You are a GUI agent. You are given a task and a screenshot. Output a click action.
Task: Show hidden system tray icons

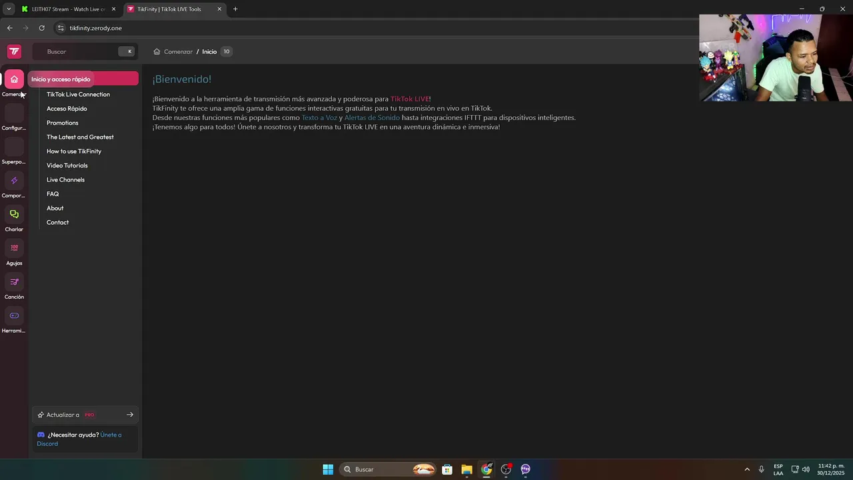click(x=747, y=469)
